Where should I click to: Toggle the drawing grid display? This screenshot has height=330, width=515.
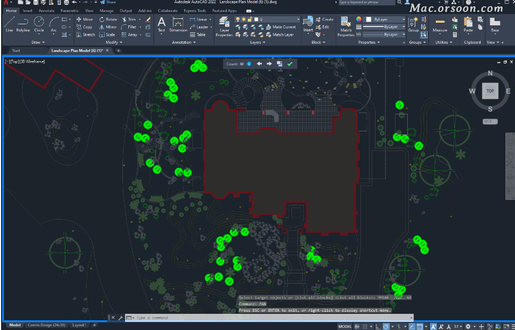pyautogui.click(x=357, y=327)
